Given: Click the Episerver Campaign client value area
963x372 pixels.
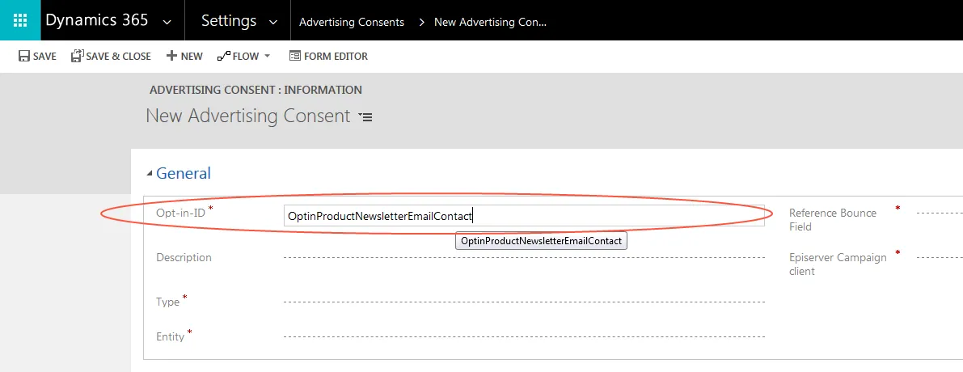Looking at the screenshot, I should pyautogui.click(x=939, y=257).
